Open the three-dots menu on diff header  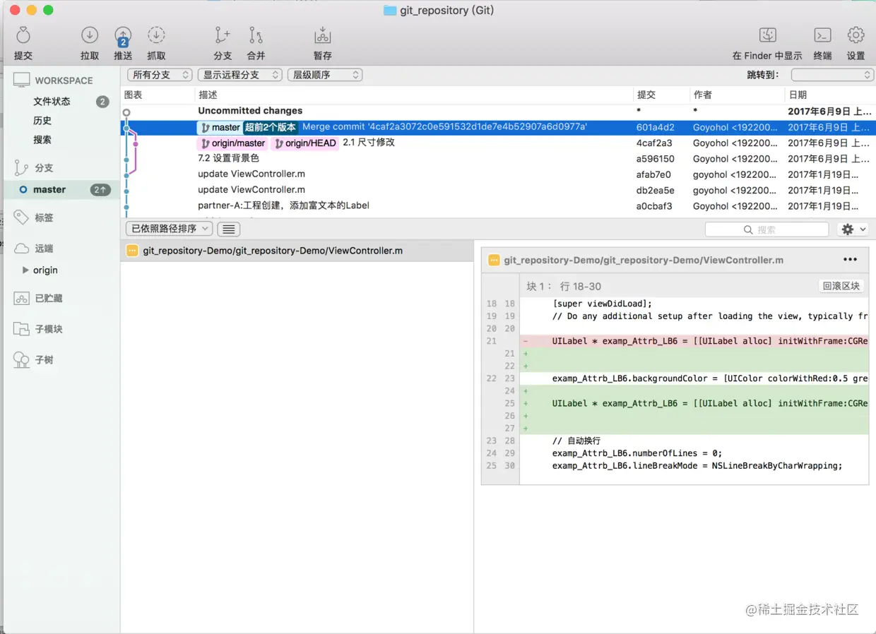click(x=850, y=260)
